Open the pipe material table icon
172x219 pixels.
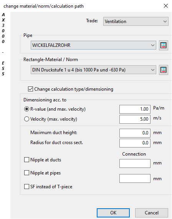click(x=164, y=45)
